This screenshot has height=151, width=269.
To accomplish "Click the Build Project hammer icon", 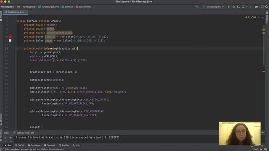I will (197, 7).
